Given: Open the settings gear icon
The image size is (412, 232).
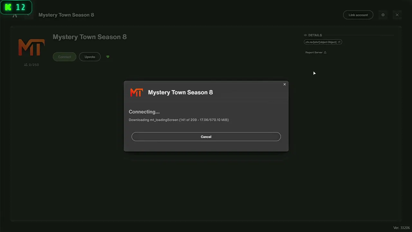Looking at the screenshot, I should (383, 15).
